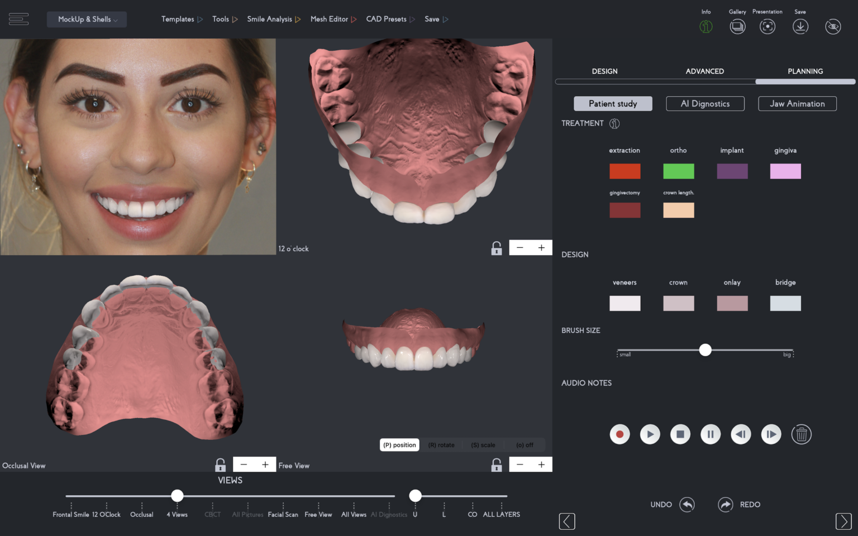858x536 pixels.
Task: Click the Save download icon top right
Action: click(800, 26)
